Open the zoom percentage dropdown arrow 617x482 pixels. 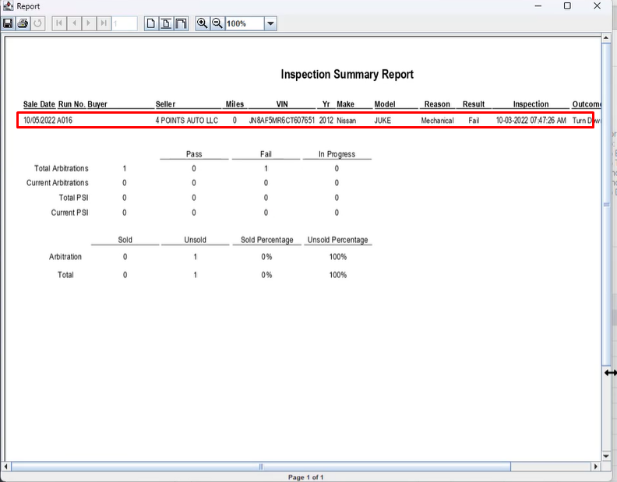270,24
